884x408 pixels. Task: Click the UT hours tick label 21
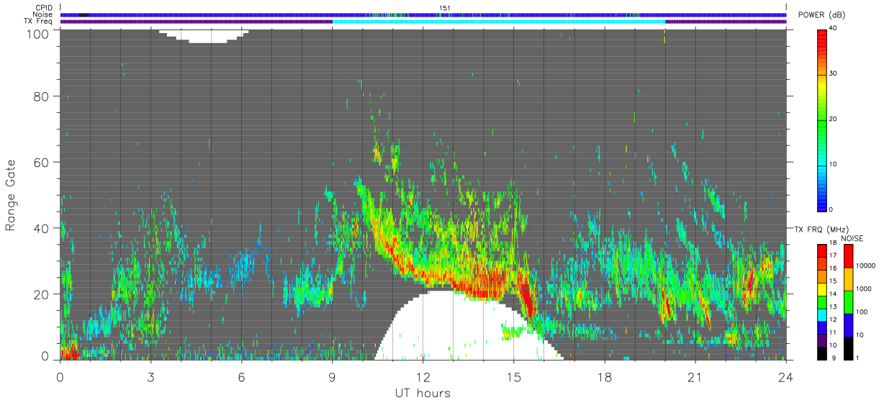695,376
